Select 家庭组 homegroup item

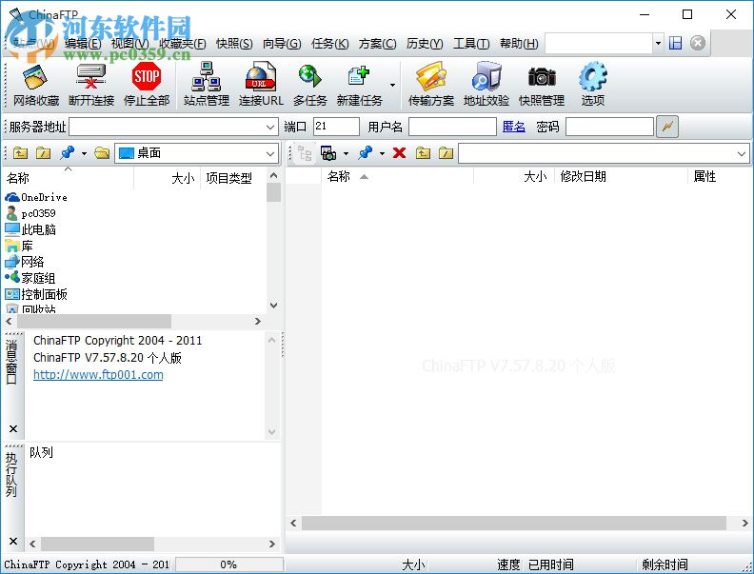tap(30, 278)
